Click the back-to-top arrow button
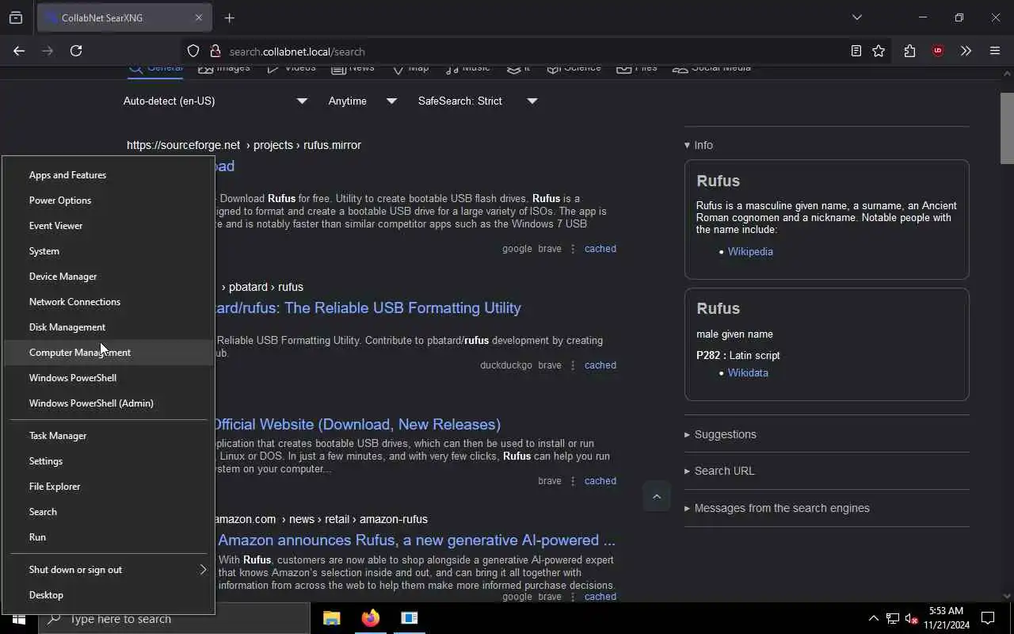 coord(657,497)
